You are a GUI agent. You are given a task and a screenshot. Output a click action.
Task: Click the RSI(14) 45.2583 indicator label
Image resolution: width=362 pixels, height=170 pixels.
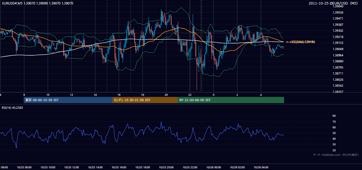pos(12,108)
